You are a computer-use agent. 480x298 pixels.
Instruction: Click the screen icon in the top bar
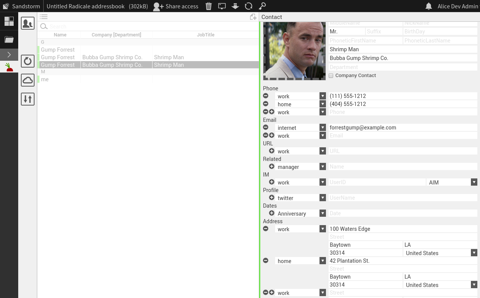(x=222, y=6)
